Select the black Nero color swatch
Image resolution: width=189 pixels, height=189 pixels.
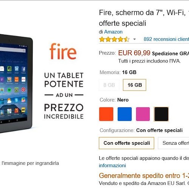click(161, 114)
